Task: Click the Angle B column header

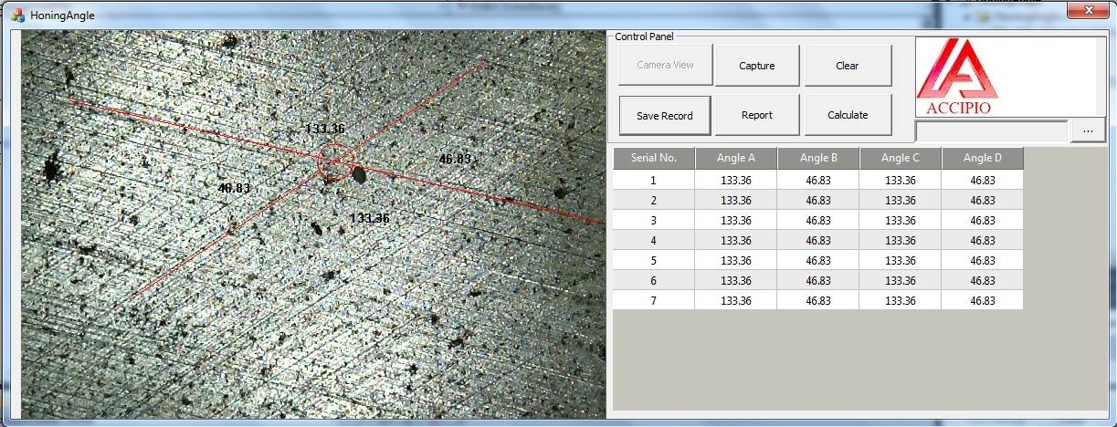Action: [817, 158]
